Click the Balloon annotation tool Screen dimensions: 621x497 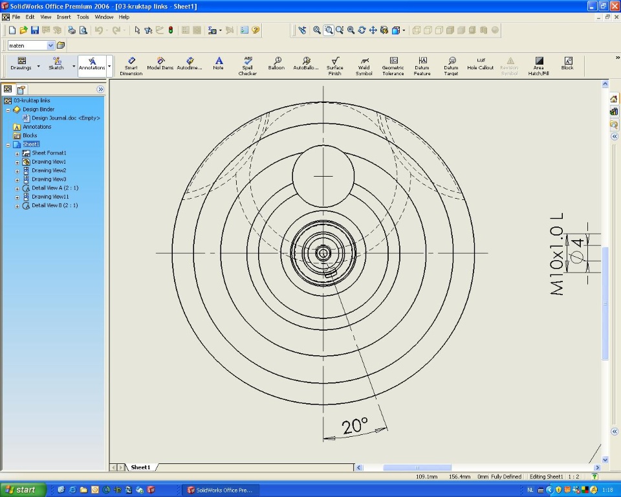tap(276, 64)
